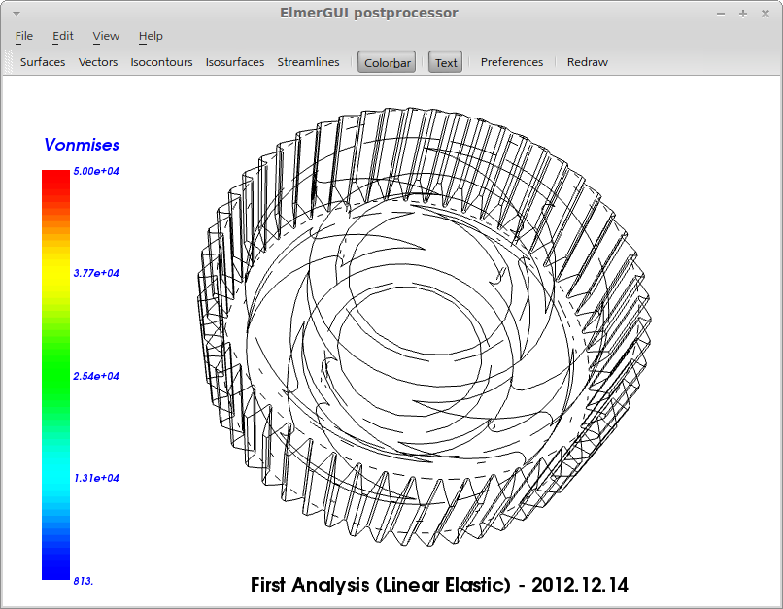
Task: Click the 1.31e+04 colorbar label
Action: (x=96, y=478)
